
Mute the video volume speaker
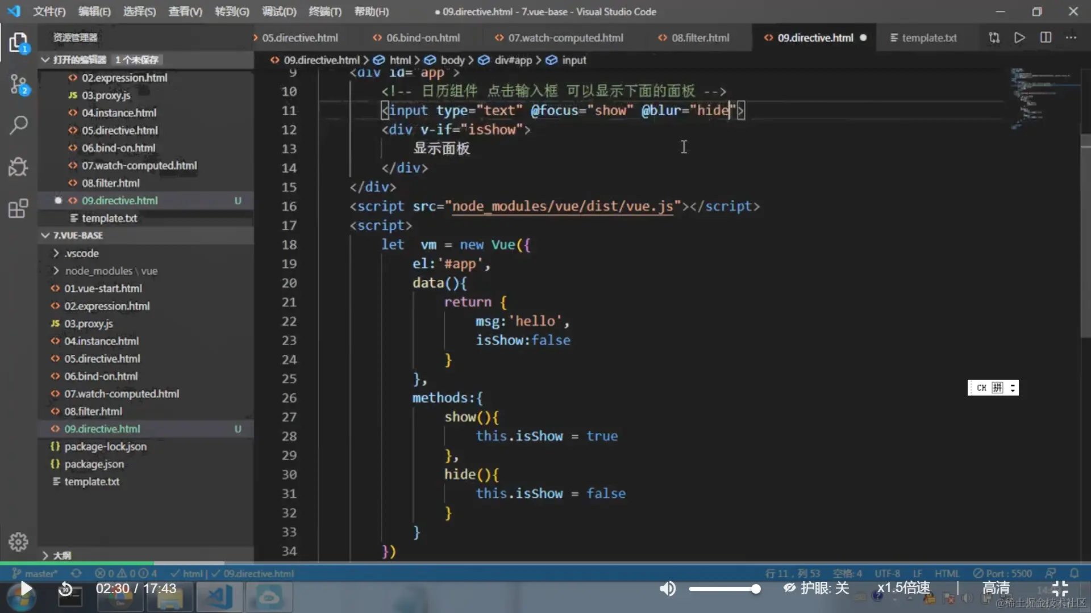(668, 589)
